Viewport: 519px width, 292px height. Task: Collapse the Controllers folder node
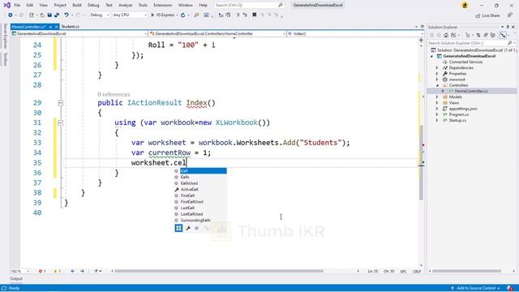(437, 85)
